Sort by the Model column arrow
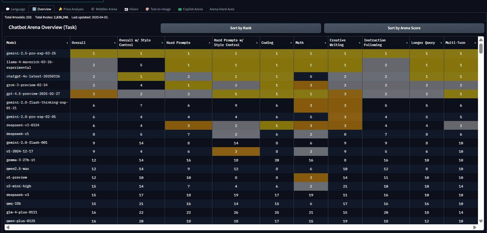 pyautogui.click(x=67, y=43)
